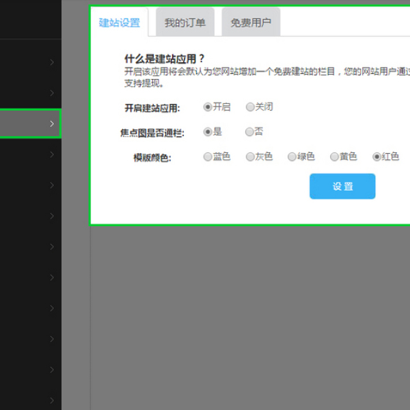410x410 pixels.
Task: Open sidebar item directly below highlighted one
Action: 52,154
